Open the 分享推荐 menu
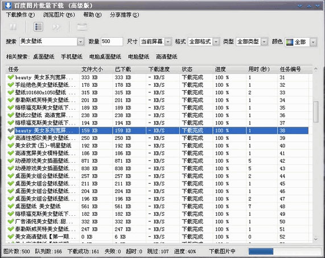 coord(124,15)
